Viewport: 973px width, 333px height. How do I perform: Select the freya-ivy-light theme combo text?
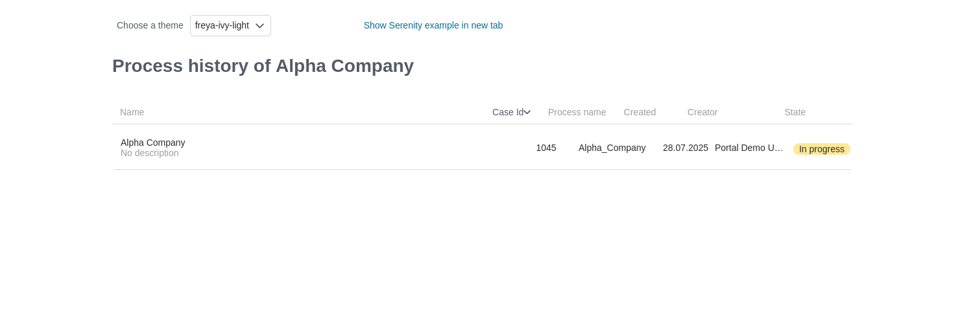point(222,25)
